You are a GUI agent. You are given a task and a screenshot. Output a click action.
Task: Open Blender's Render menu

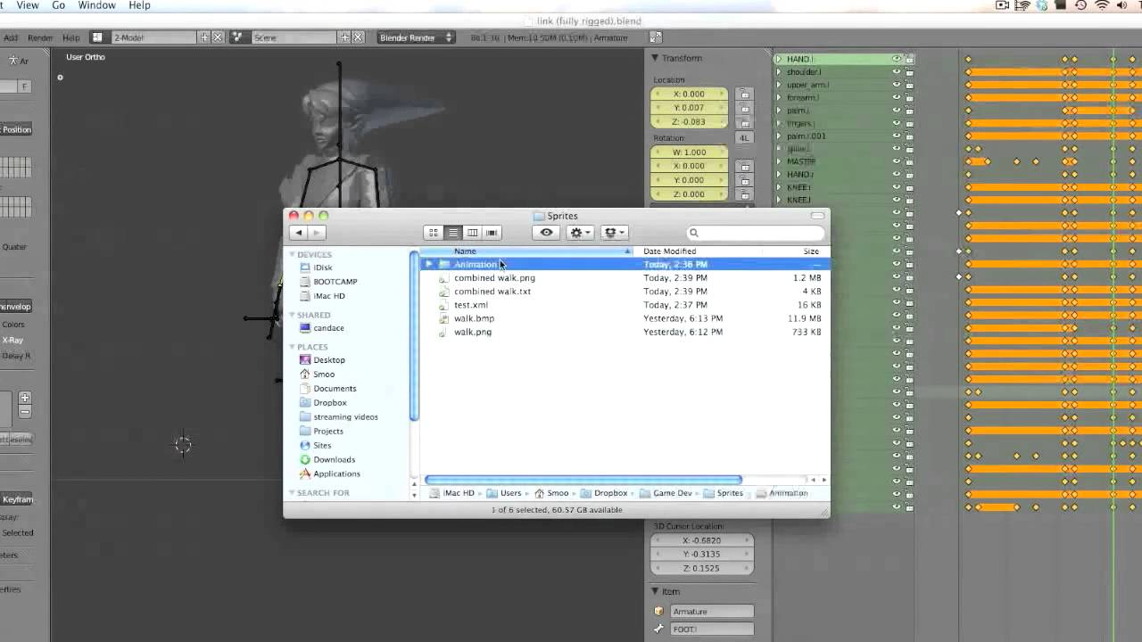pos(40,37)
